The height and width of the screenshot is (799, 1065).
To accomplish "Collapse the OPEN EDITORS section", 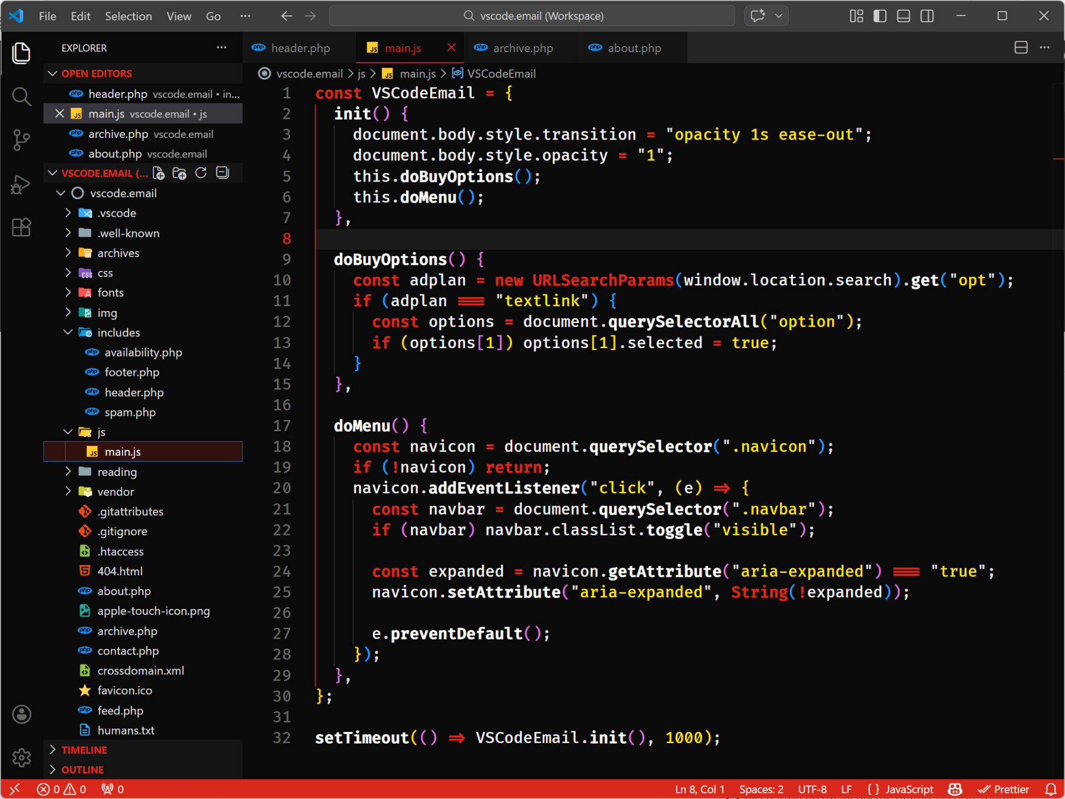I will click(x=52, y=73).
